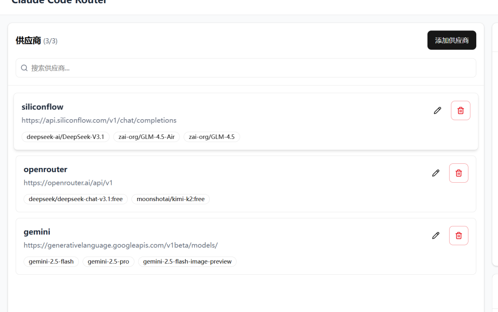The height and width of the screenshot is (312, 498).
Task: Click the siliconflow API URL text
Action: [x=99, y=120]
